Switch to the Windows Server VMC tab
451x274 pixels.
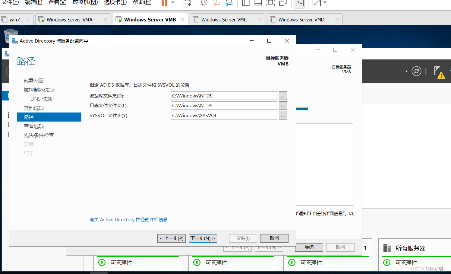(x=224, y=20)
